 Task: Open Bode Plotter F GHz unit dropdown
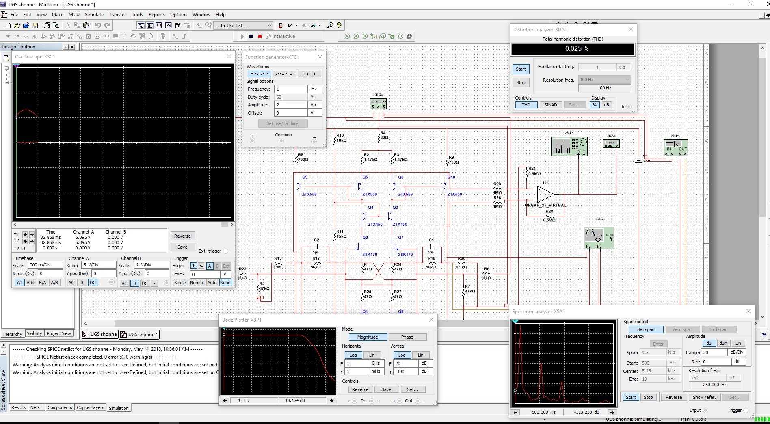[377, 363]
